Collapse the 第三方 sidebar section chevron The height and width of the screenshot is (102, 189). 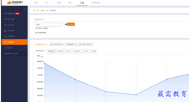pos(26,48)
